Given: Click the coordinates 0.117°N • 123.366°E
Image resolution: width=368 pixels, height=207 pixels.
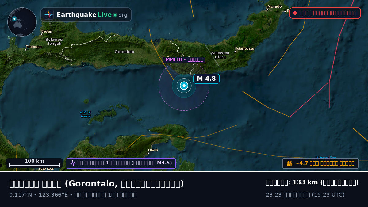Looking at the screenshot, I should point(39,195).
